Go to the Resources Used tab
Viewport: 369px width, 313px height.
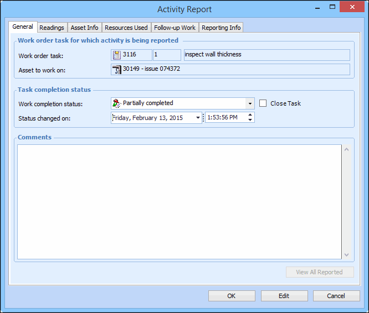coord(126,28)
